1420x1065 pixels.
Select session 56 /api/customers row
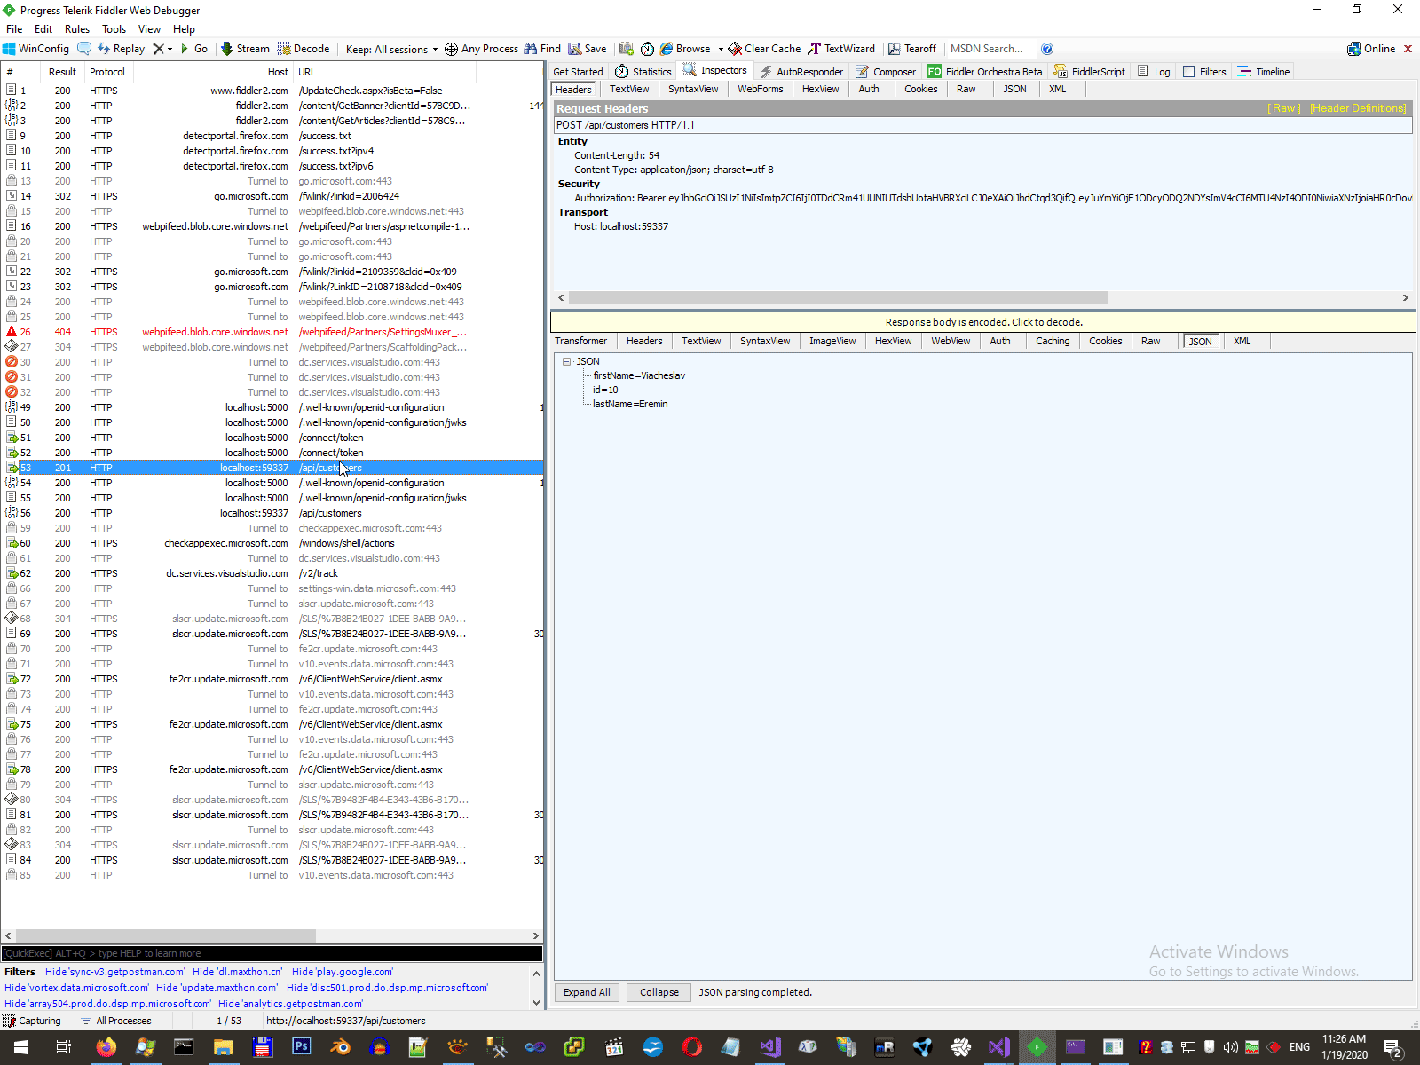(x=272, y=513)
